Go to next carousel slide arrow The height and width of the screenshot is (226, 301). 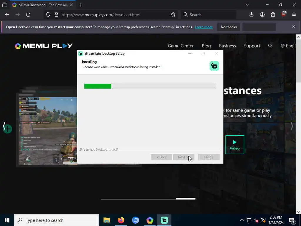[x=292, y=126]
